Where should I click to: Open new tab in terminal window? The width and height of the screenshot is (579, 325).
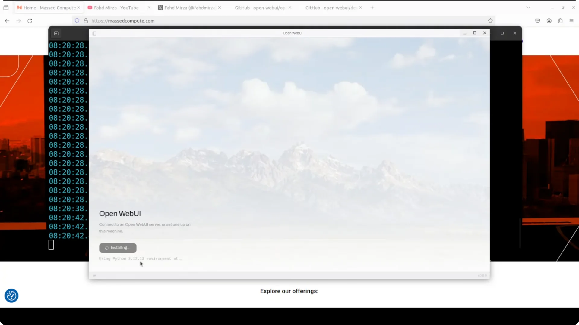tap(56, 33)
